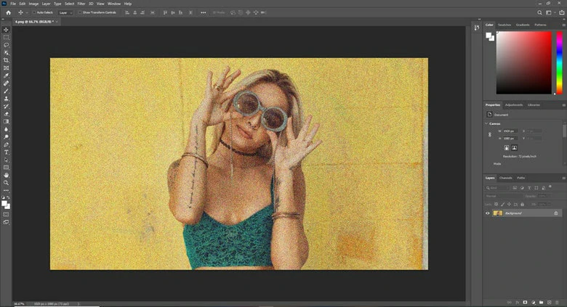Open the Filter menu
Image resolution: width=567 pixels, height=307 pixels.
point(81,4)
